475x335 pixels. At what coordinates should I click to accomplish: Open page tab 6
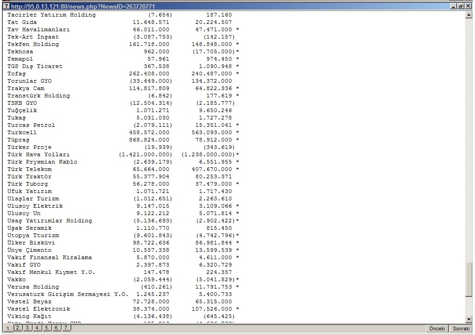coord(57,328)
